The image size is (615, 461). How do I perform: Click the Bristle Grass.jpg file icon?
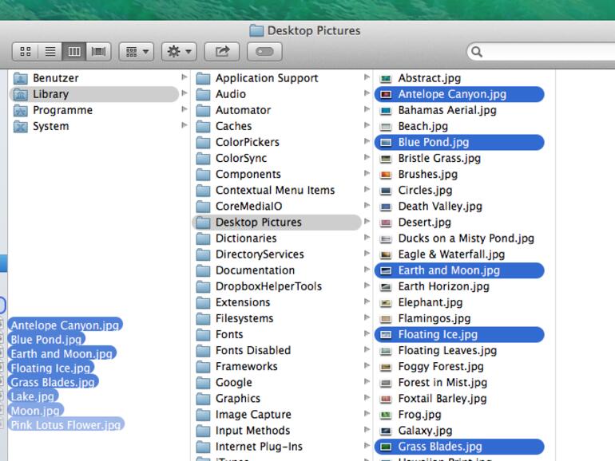[x=386, y=159]
